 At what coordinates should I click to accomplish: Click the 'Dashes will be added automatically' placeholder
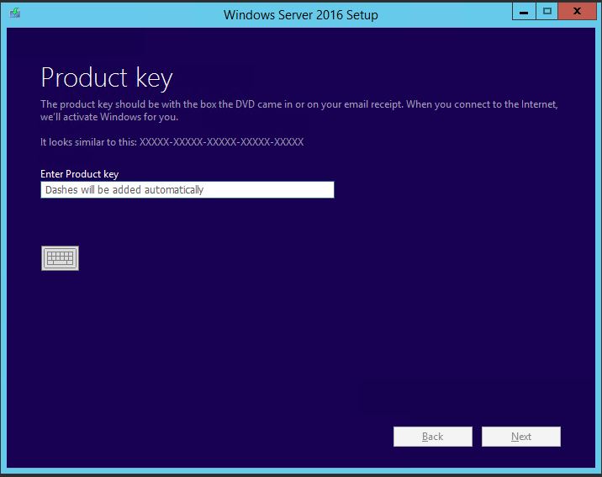click(124, 190)
